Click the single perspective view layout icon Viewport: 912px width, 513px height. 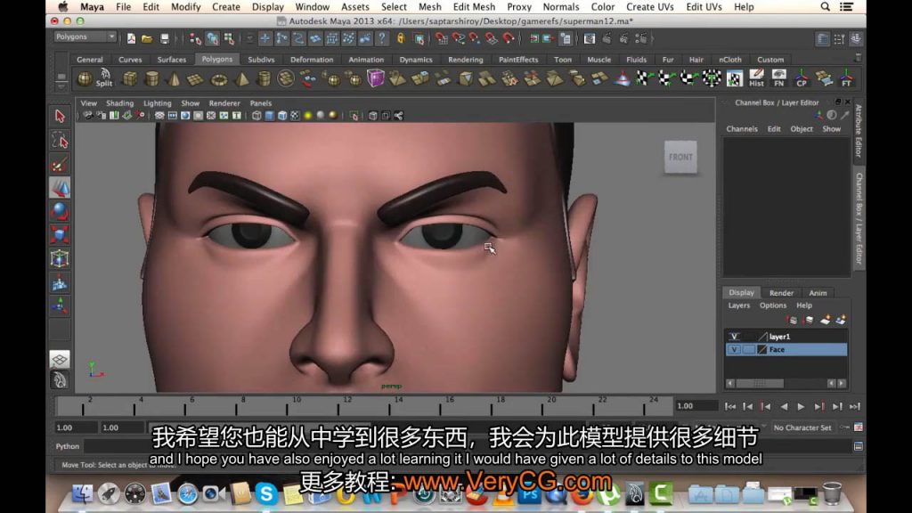point(60,359)
